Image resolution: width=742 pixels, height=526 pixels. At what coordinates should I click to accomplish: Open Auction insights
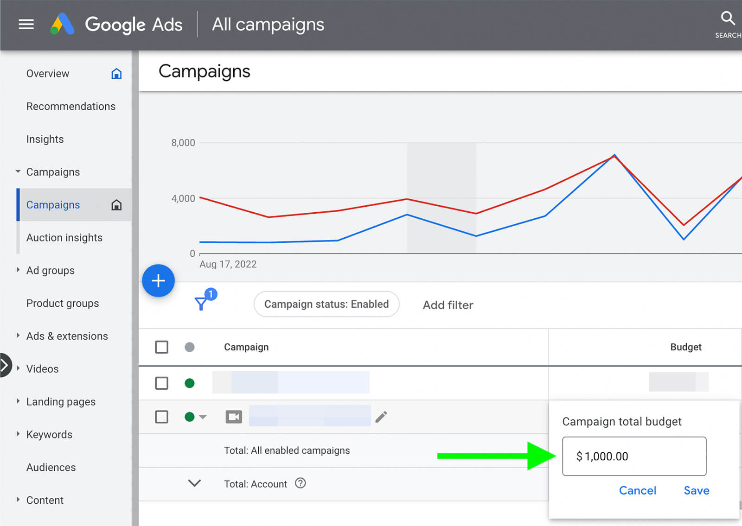64,238
